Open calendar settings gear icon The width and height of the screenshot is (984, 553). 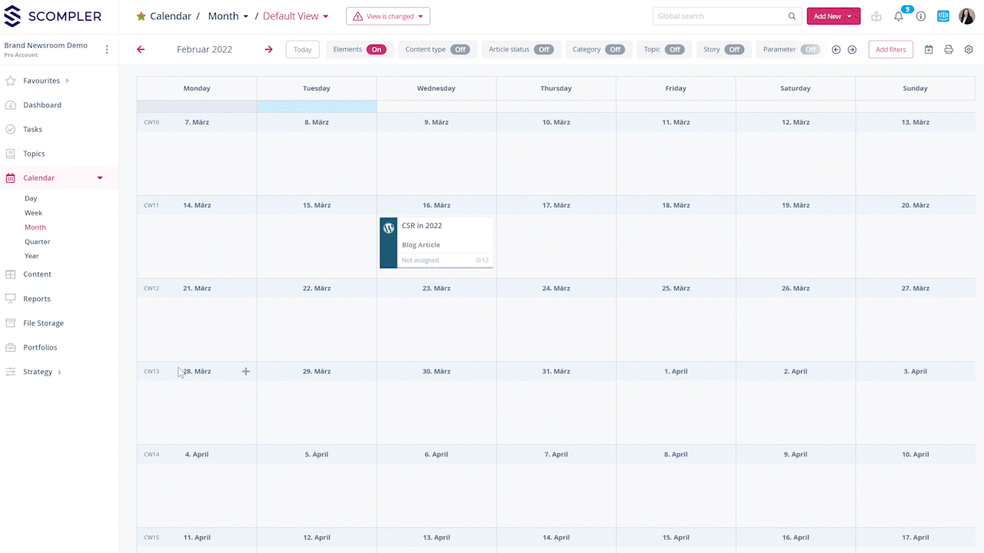[x=969, y=49]
